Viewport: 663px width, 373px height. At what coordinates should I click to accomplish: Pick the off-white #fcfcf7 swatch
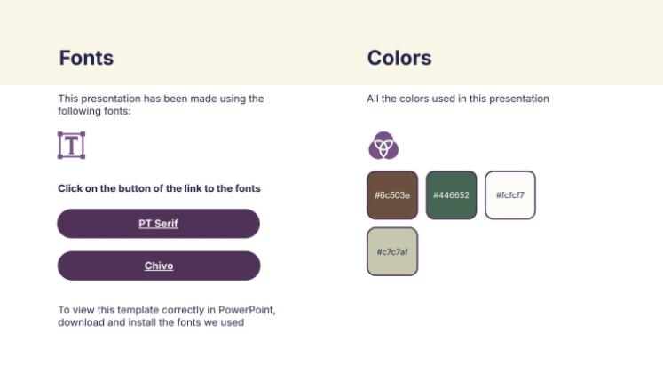click(510, 194)
